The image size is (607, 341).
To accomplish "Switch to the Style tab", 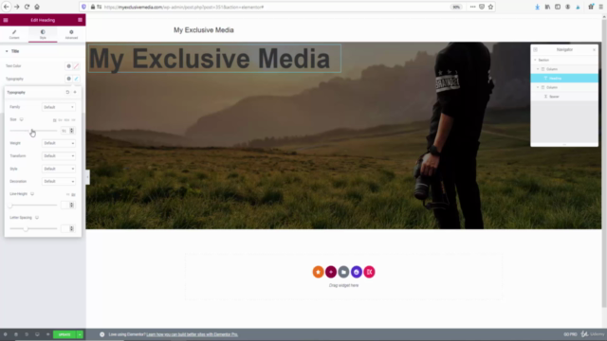I will 43,34.
